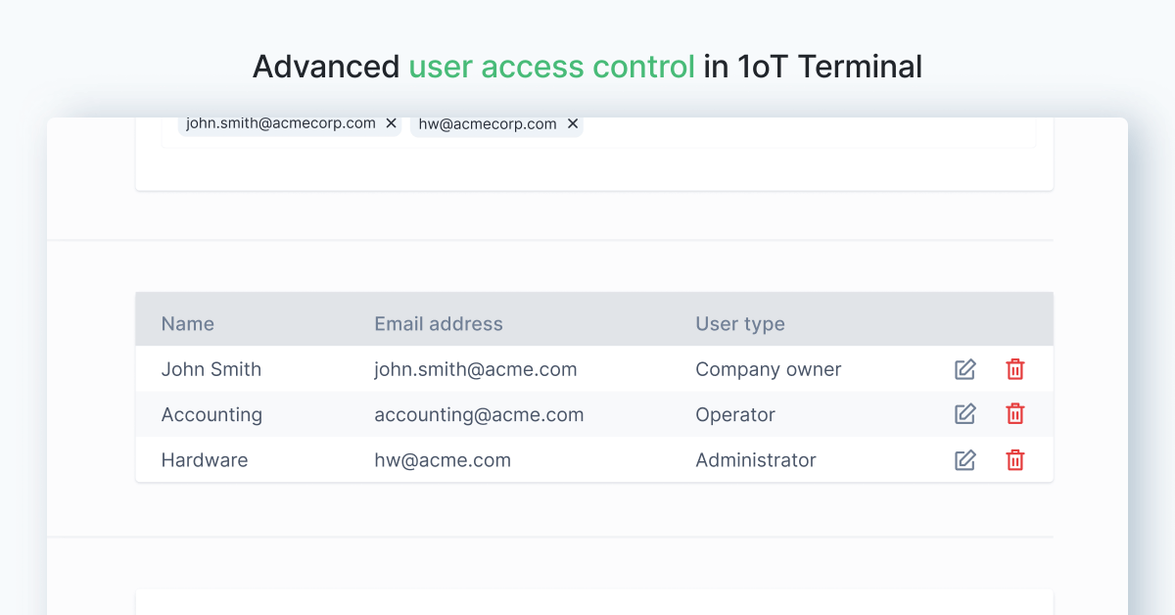Edit John Smith's user details

[964, 369]
